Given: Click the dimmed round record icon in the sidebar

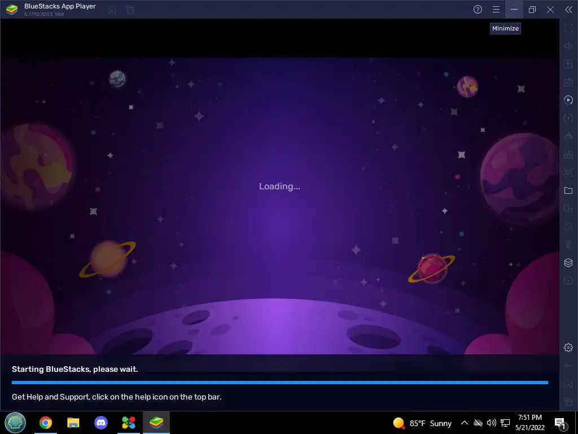Looking at the screenshot, I should point(568,118).
